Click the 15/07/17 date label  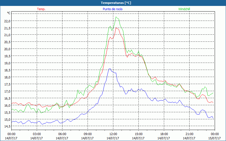215,138
